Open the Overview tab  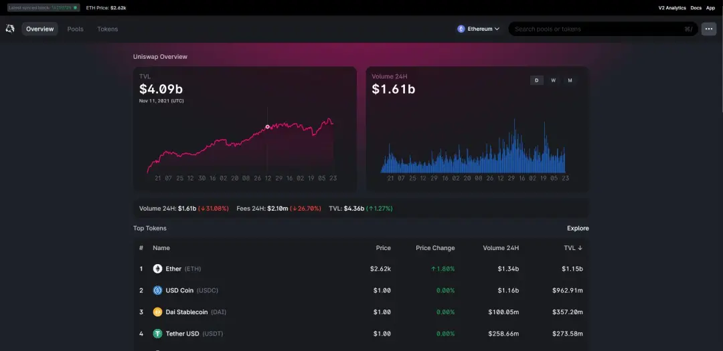39,29
